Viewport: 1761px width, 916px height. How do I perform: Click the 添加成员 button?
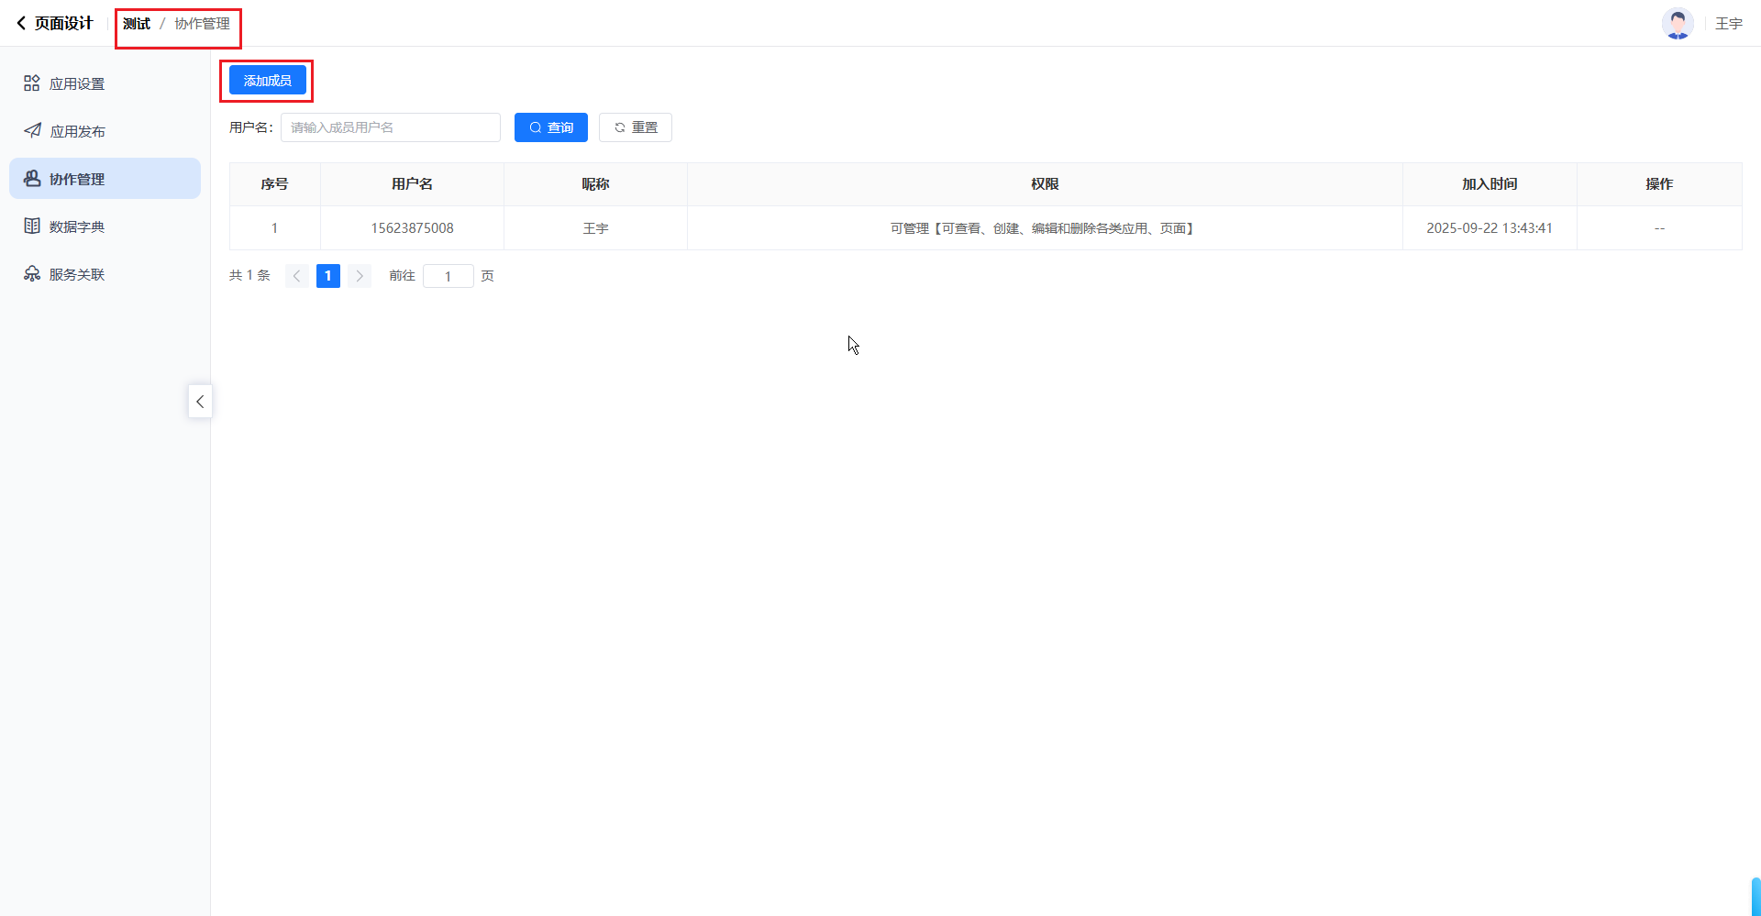point(268,81)
